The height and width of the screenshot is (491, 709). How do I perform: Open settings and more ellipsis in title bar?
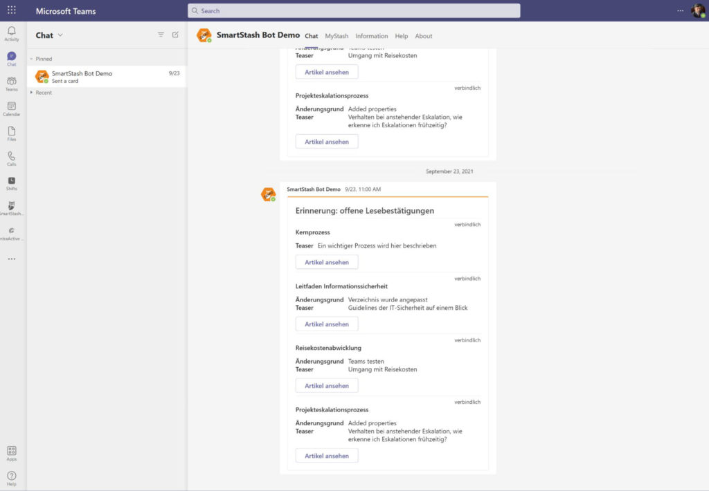[x=680, y=10]
